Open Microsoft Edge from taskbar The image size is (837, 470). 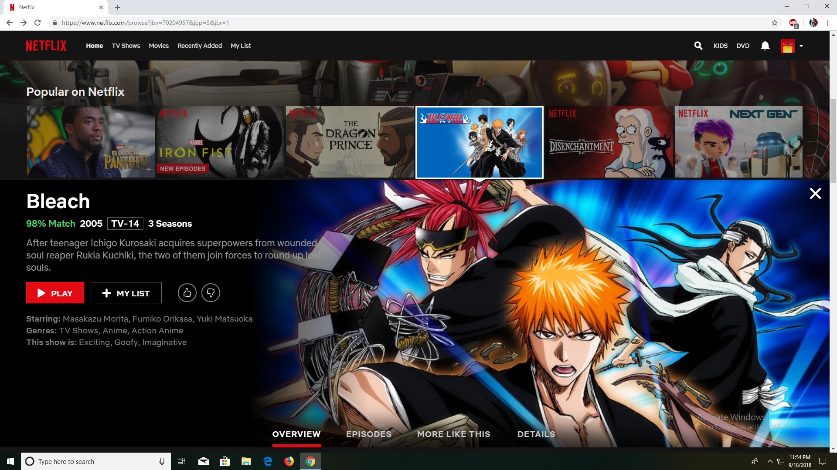(268, 461)
